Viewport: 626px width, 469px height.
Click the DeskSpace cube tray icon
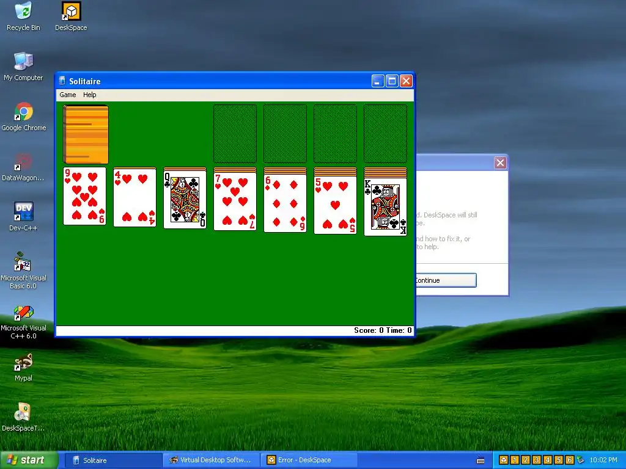[x=504, y=460]
